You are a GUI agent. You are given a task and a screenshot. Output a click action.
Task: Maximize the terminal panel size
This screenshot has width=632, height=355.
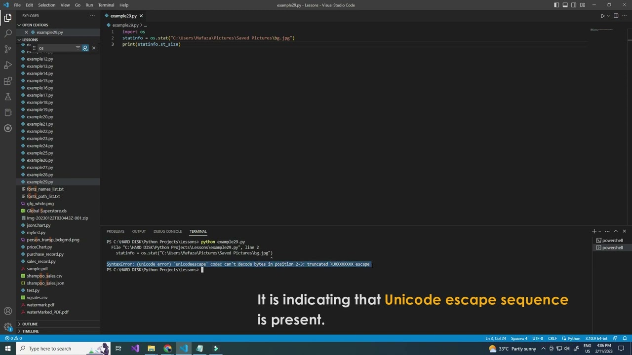pyautogui.click(x=616, y=231)
